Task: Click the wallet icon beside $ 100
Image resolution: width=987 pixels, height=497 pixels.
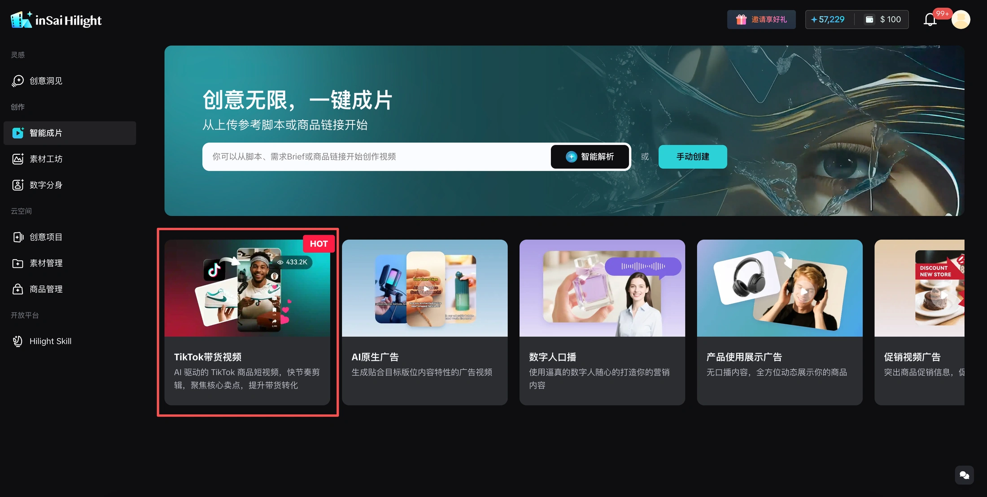Action: [x=869, y=19]
